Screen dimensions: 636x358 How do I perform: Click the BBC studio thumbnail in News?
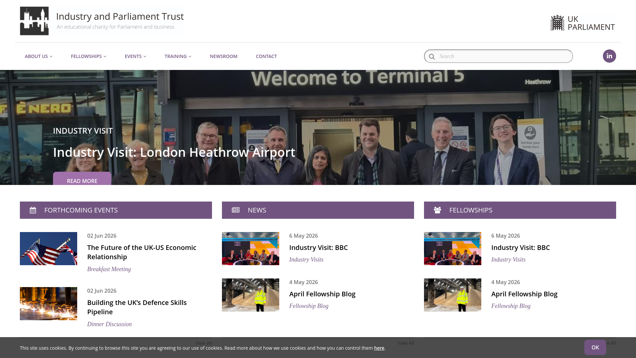coord(250,249)
